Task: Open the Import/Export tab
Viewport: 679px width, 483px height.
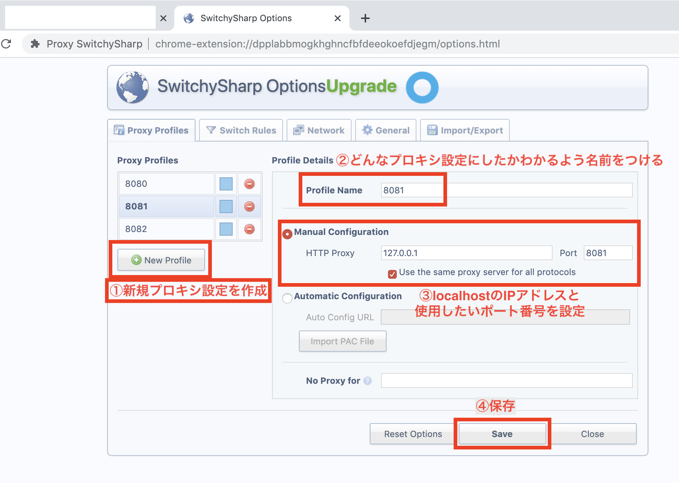Action: tap(465, 130)
